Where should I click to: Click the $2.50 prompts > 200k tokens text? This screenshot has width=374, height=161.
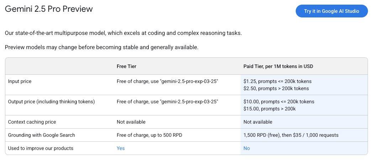coord(276,88)
